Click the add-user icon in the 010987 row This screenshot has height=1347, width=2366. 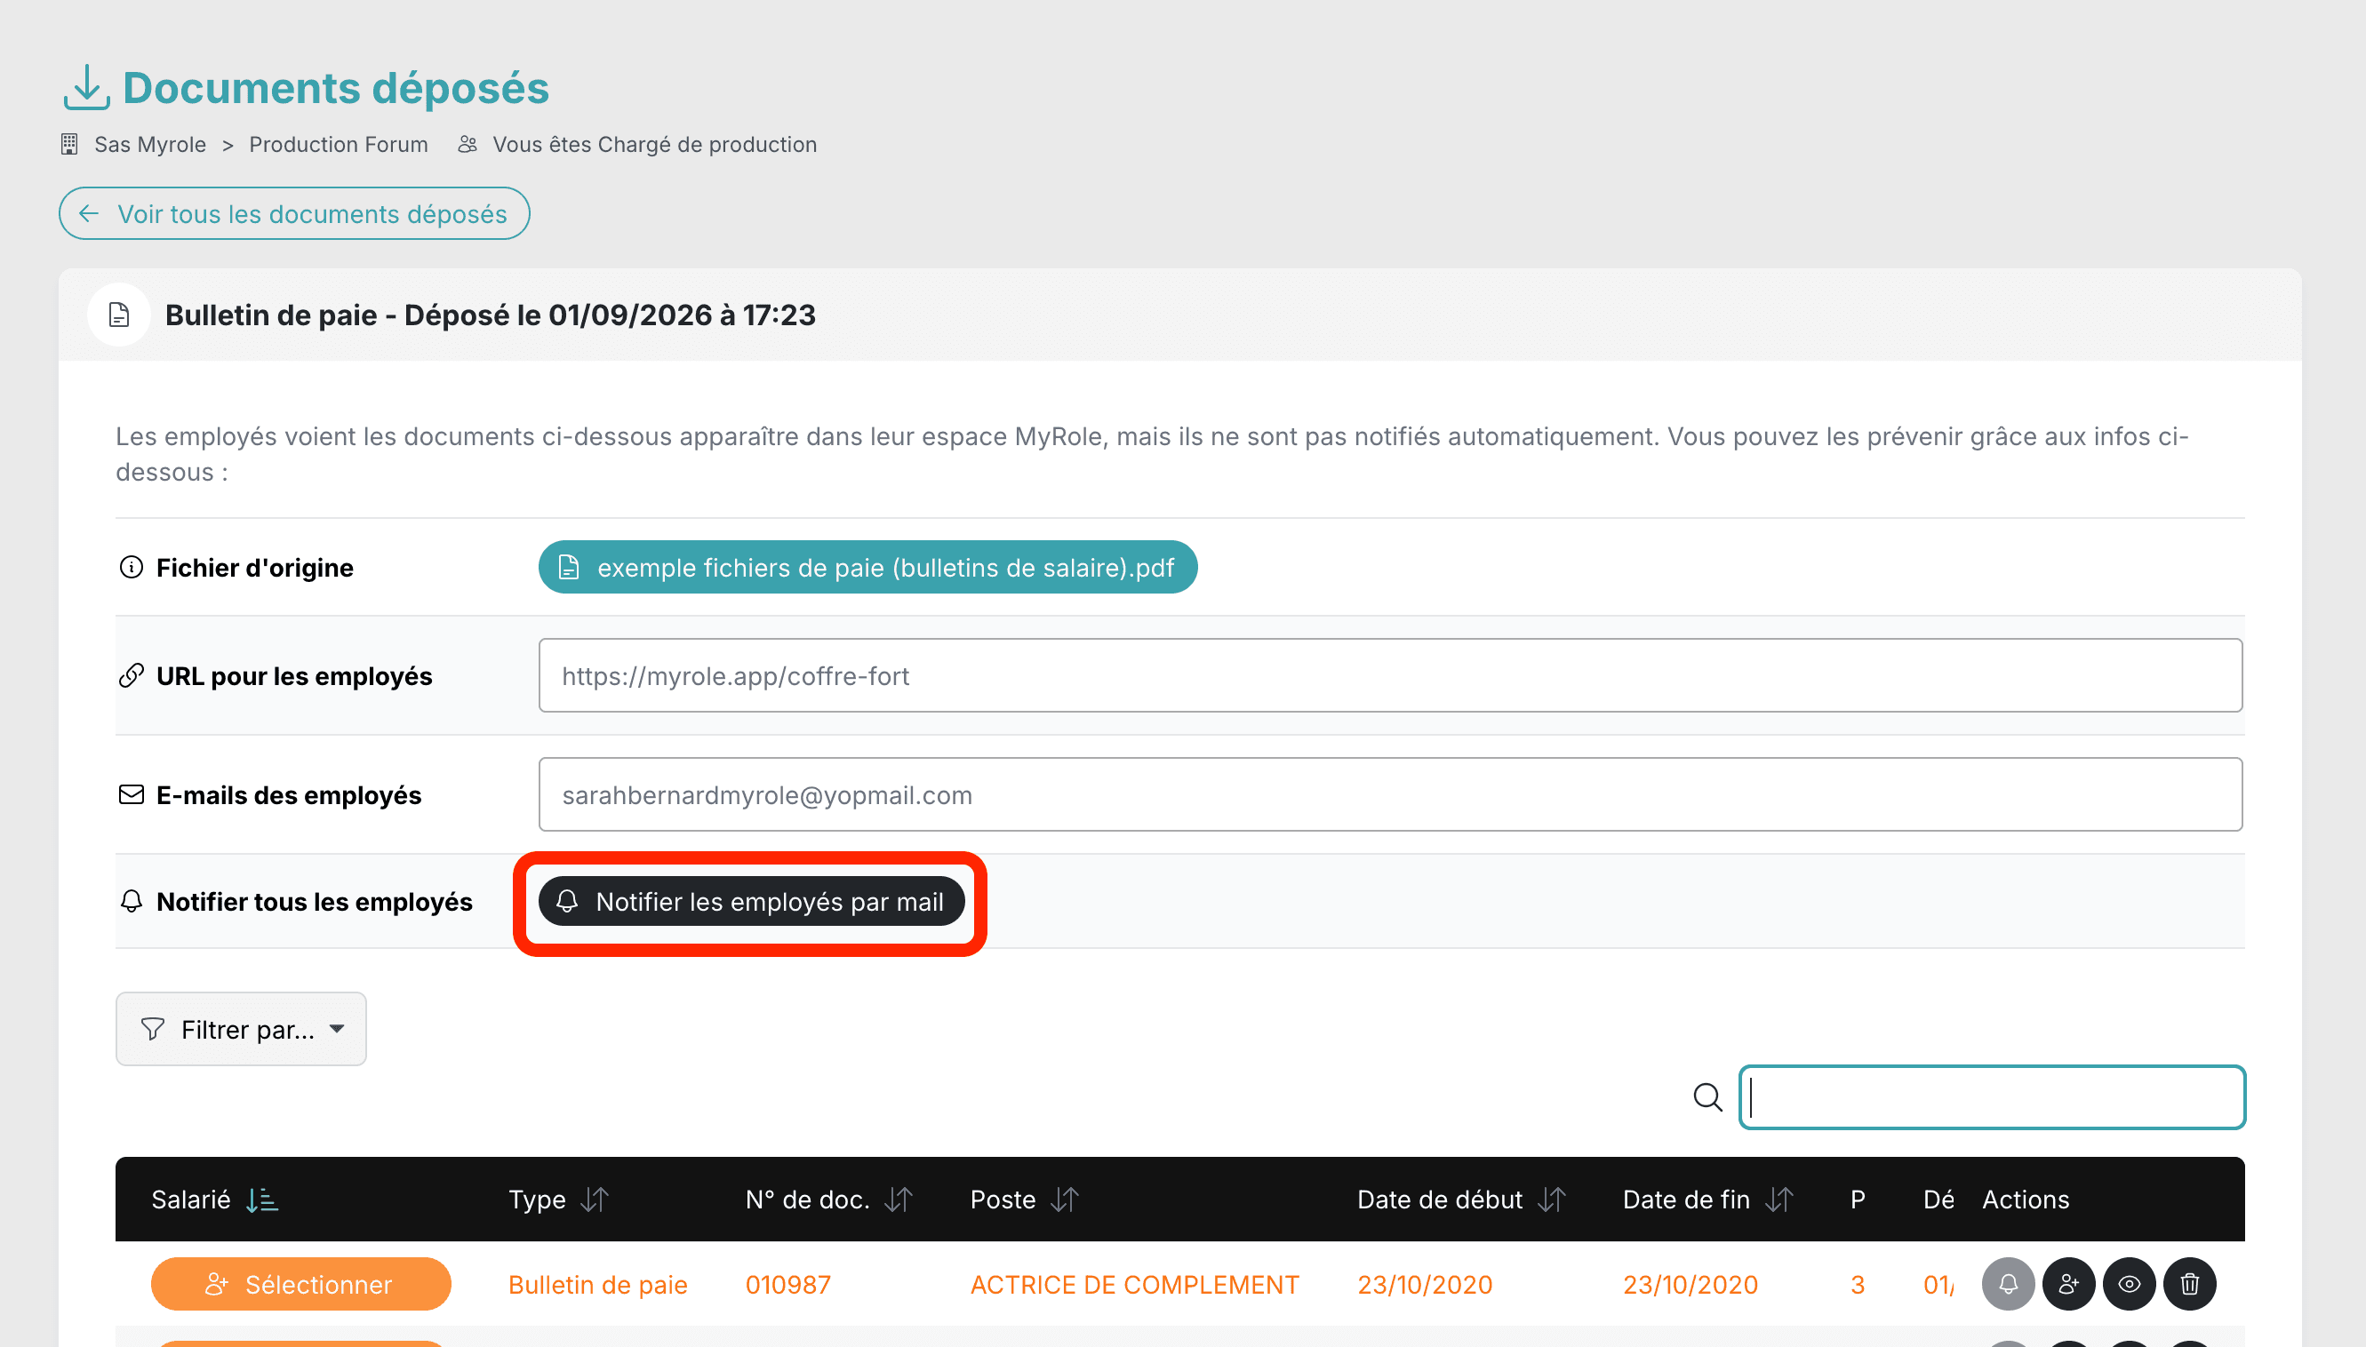[2068, 1283]
